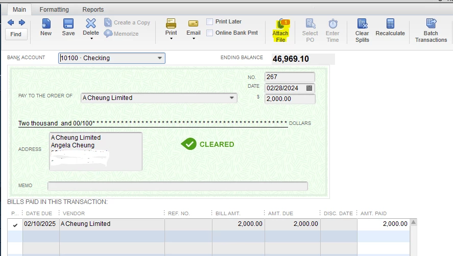Open the Pay to the Order of dropdown
The height and width of the screenshot is (256, 453).
coord(232,98)
